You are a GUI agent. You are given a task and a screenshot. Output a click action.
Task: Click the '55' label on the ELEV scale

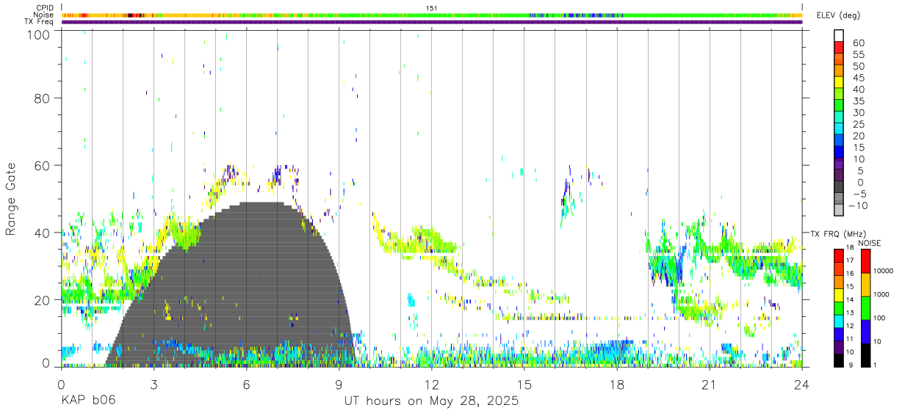click(858, 54)
